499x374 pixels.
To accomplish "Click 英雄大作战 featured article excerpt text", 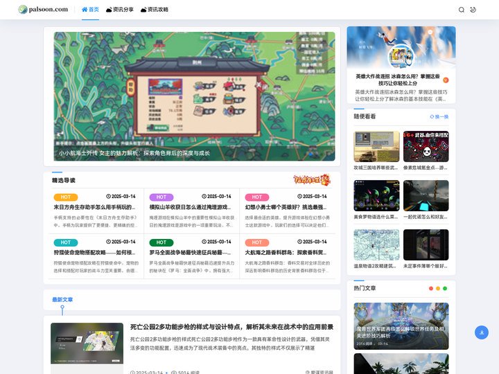I will (x=401, y=96).
